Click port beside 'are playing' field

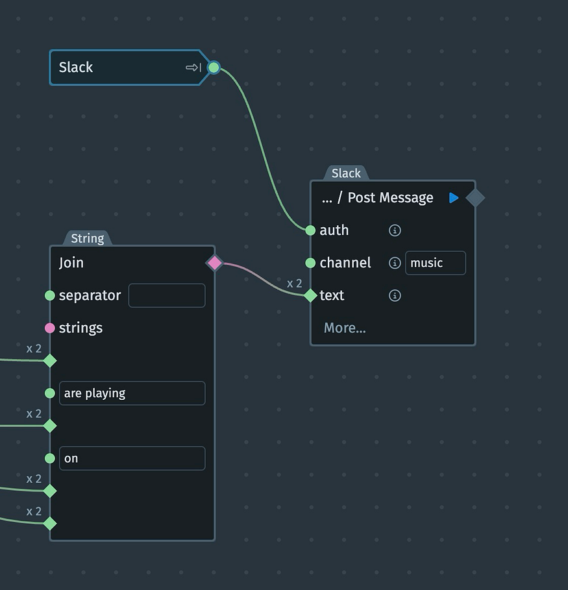(x=50, y=393)
